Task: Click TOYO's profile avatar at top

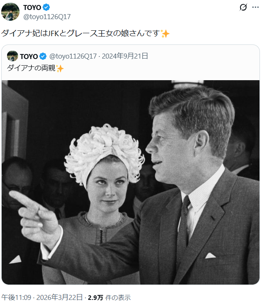Action: coord(10,12)
